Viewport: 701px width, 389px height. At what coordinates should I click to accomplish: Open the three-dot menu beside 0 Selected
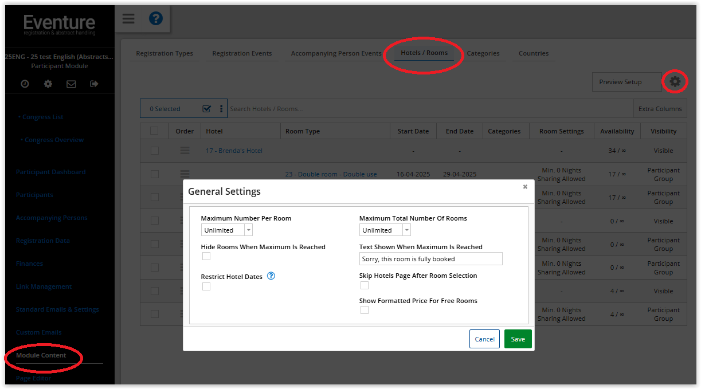click(x=221, y=109)
